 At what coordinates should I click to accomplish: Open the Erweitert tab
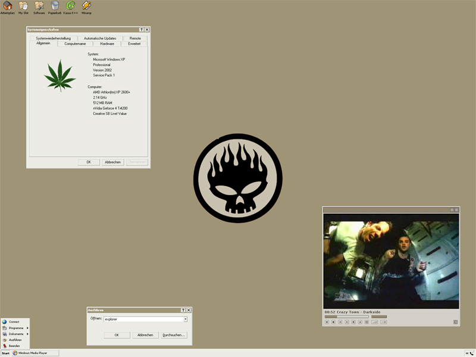pyautogui.click(x=134, y=43)
